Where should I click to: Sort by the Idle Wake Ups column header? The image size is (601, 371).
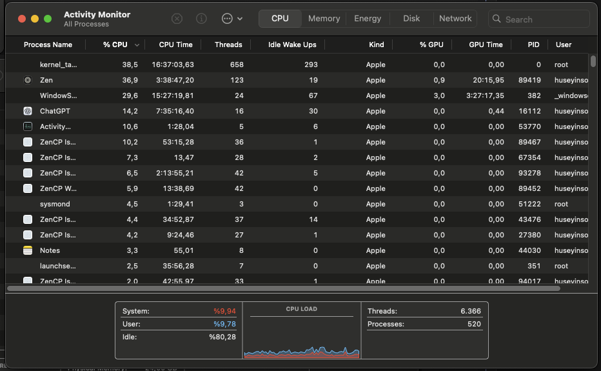click(x=292, y=45)
